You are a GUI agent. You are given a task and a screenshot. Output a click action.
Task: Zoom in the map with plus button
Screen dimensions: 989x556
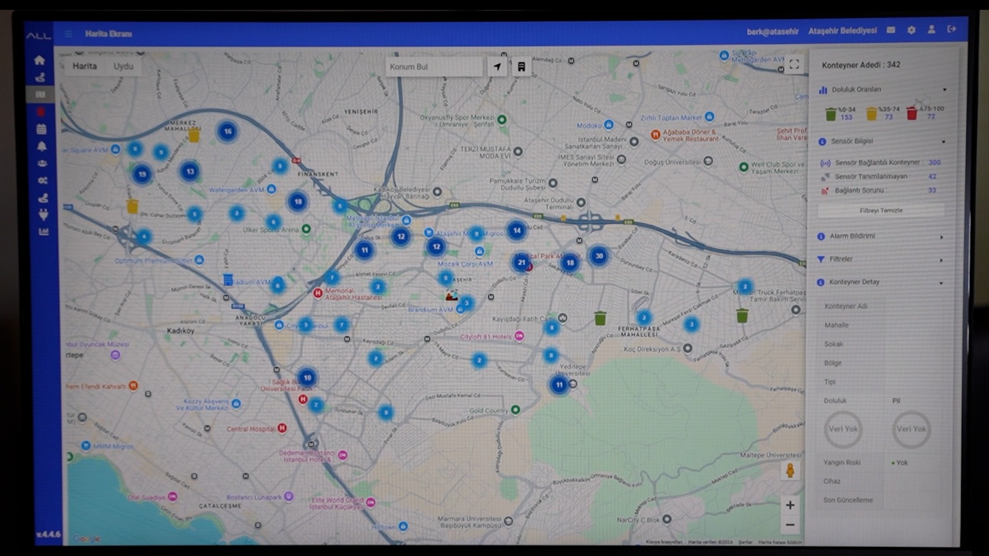(790, 505)
